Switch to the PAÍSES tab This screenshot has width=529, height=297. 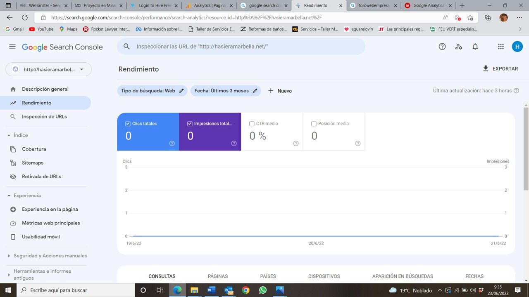click(x=268, y=276)
